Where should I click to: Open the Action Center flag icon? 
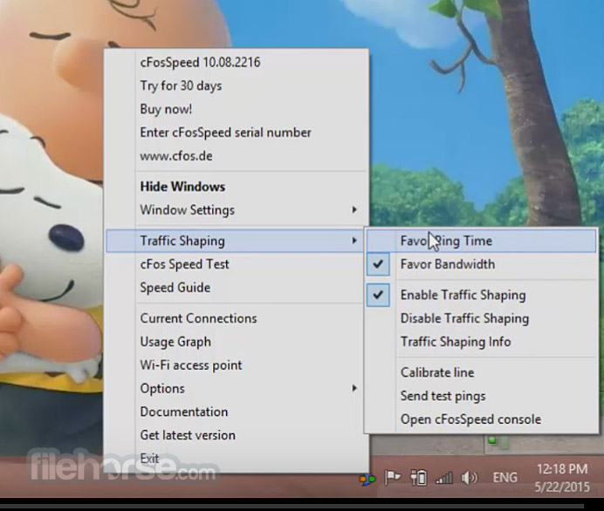point(393,478)
